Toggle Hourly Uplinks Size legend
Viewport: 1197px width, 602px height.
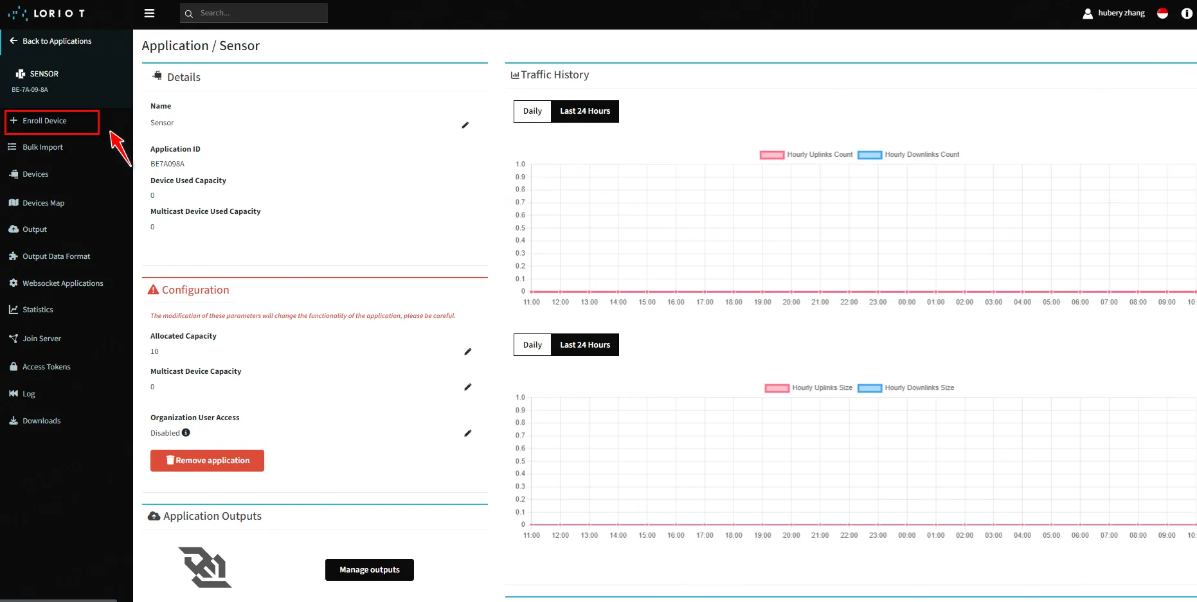pyautogui.click(x=809, y=388)
